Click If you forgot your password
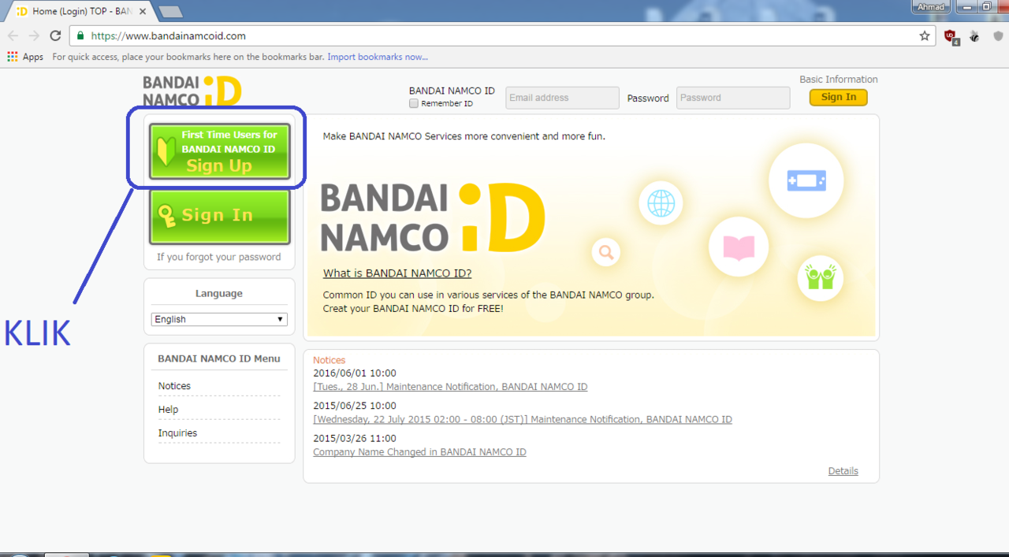The image size is (1009, 557). pos(218,257)
